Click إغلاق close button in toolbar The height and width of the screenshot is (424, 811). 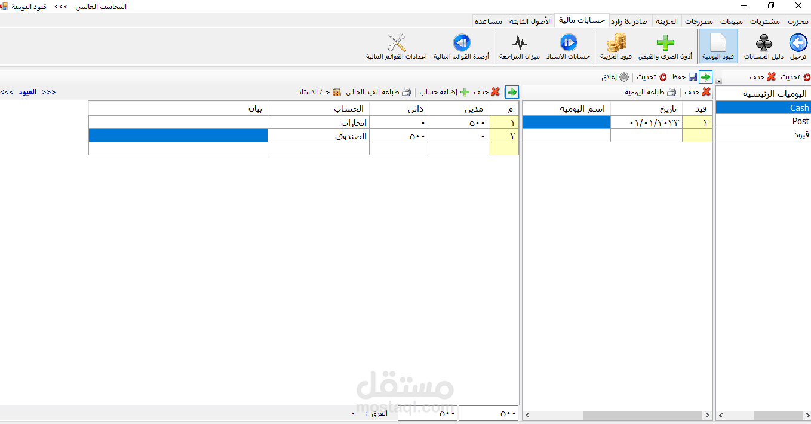tap(615, 77)
